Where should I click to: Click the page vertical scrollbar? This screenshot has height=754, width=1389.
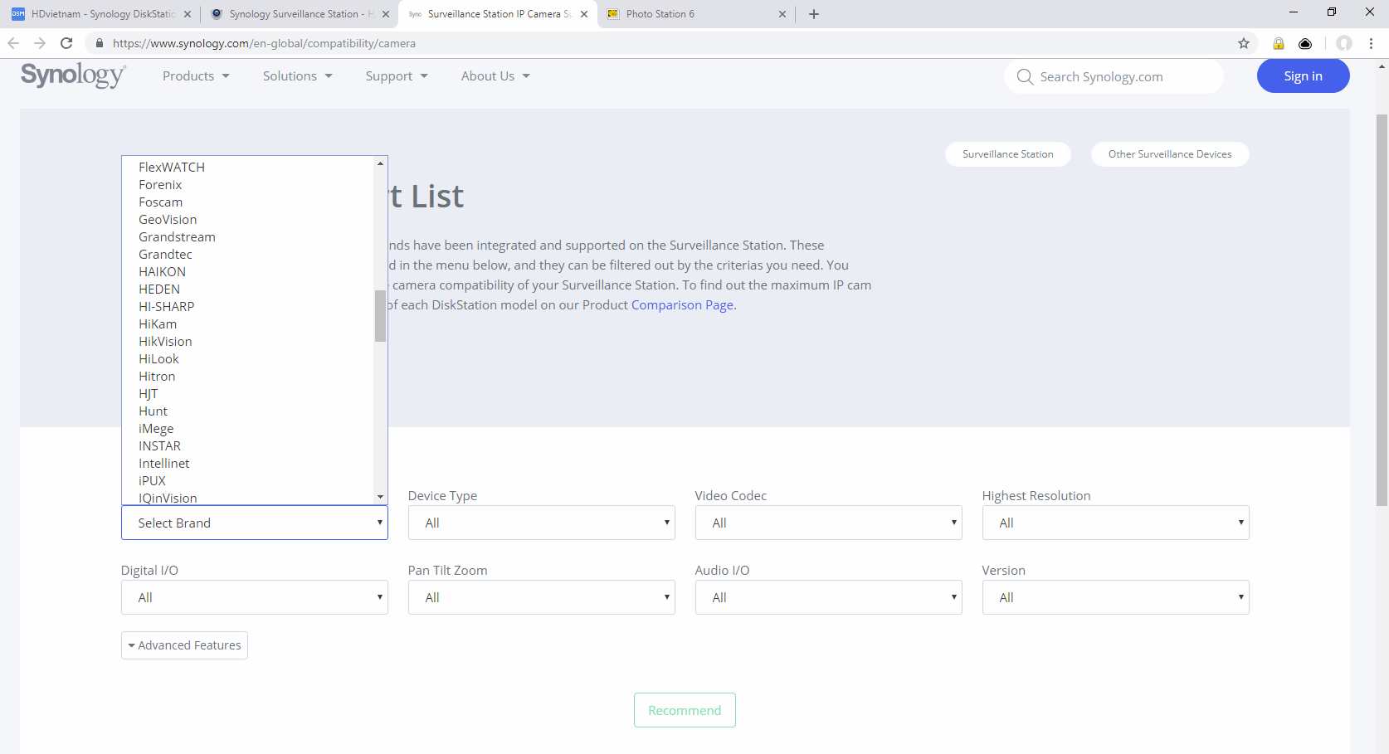click(x=1382, y=310)
